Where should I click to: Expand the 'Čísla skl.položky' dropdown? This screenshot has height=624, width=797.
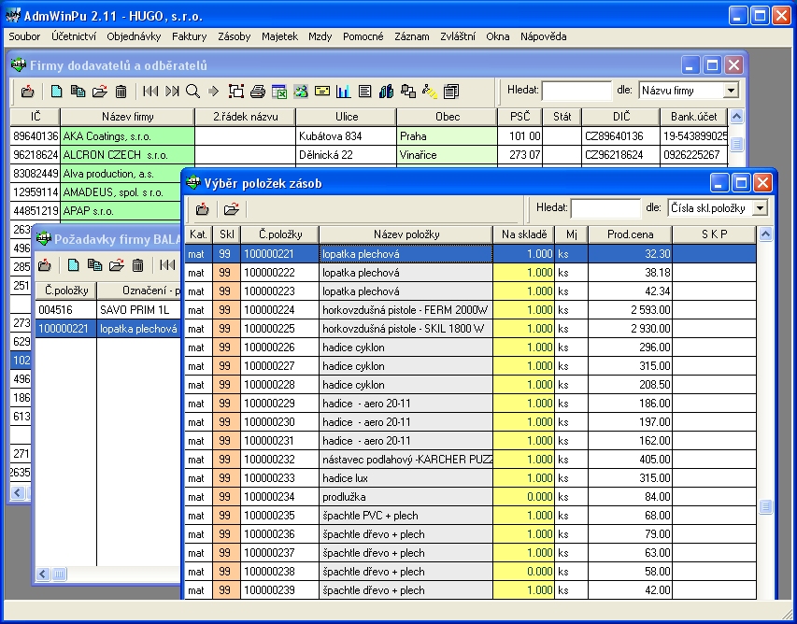(760, 207)
